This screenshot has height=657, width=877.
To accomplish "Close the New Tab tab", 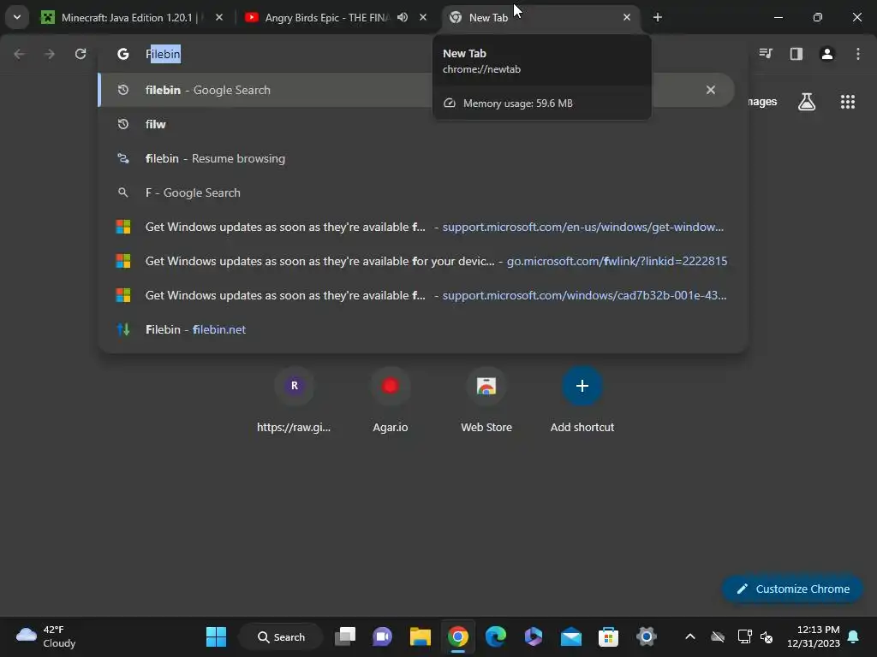I will [x=626, y=17].
